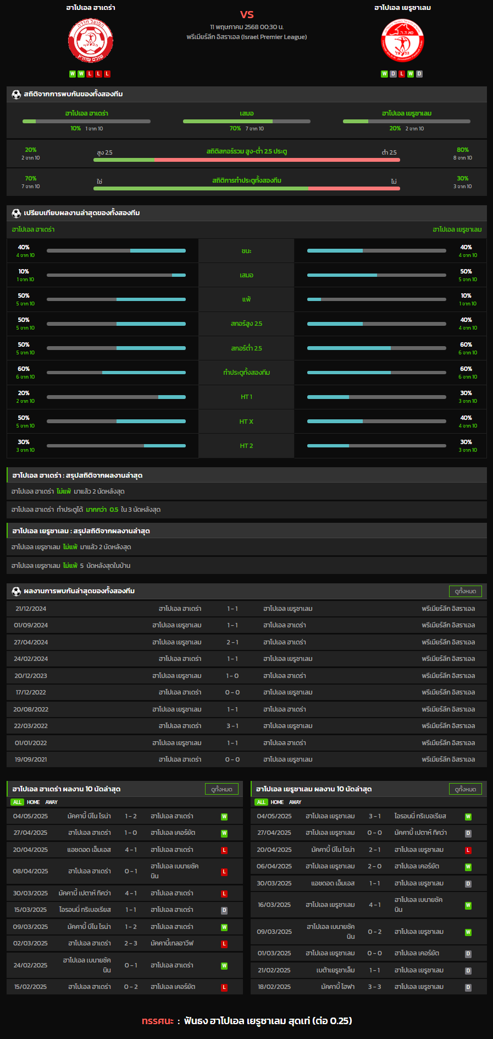Screen dimensions: 493x1039
Task: Click the HT X comparison row label
Action: click(x=246, y=422)
